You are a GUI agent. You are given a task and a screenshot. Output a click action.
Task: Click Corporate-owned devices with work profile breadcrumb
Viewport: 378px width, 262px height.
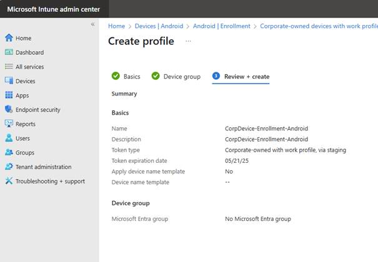pos(319,26)
